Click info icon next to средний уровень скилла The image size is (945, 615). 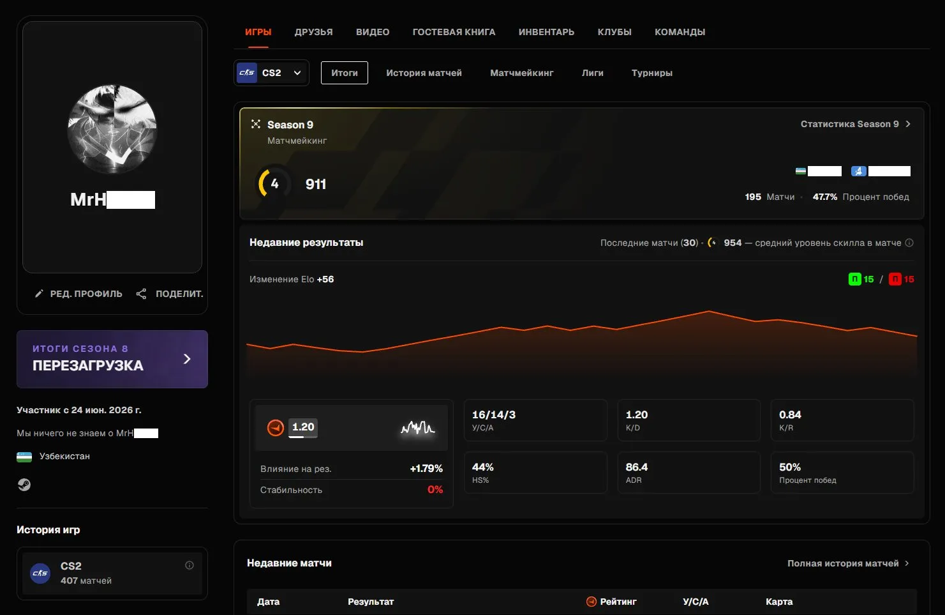909,243
